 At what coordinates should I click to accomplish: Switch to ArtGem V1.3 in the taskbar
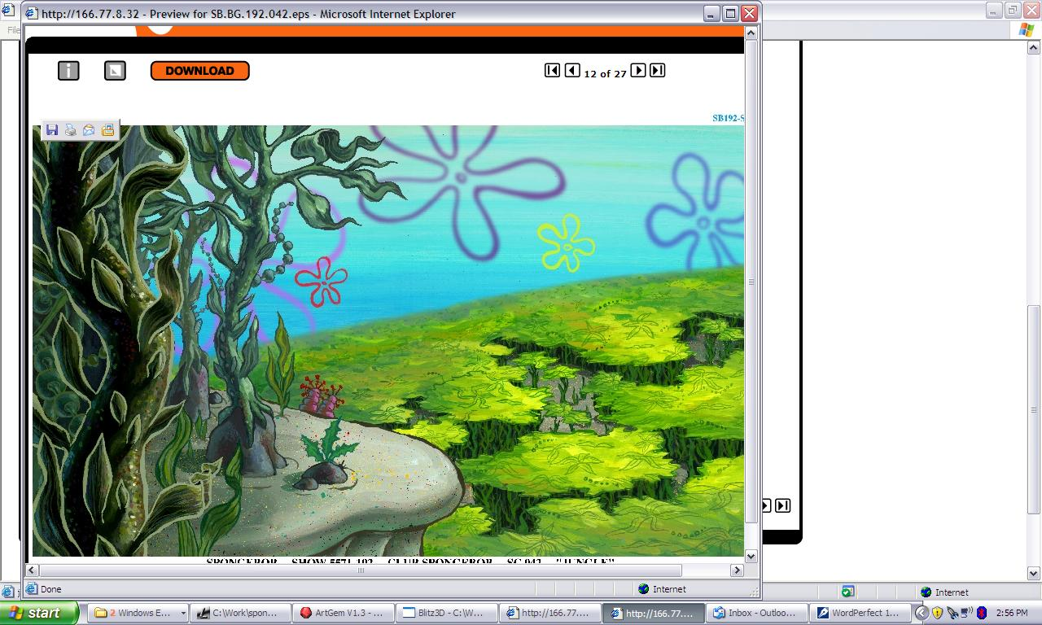tap(344, 613)
